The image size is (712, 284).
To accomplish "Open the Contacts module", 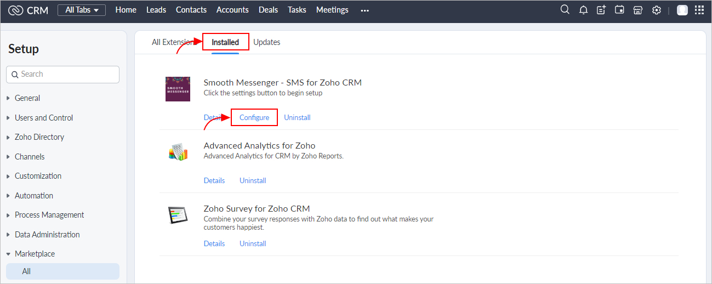I will tap(191, 10).
